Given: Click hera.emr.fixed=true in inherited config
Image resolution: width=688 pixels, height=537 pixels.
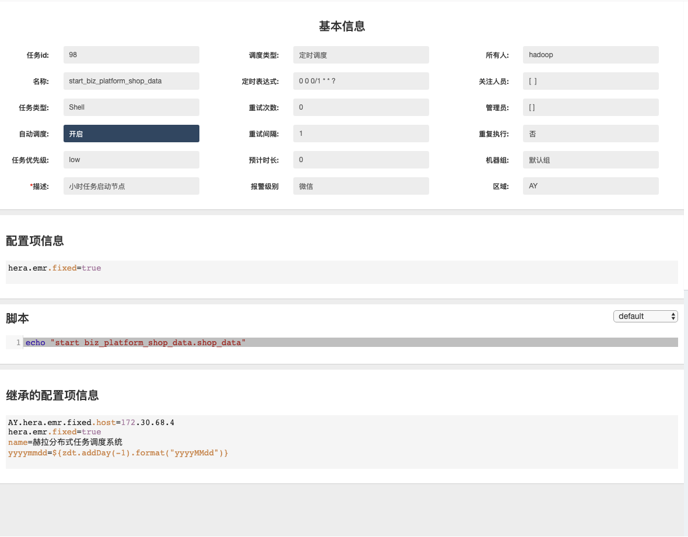Looking at the screenshot, I should tap(54, 431).
